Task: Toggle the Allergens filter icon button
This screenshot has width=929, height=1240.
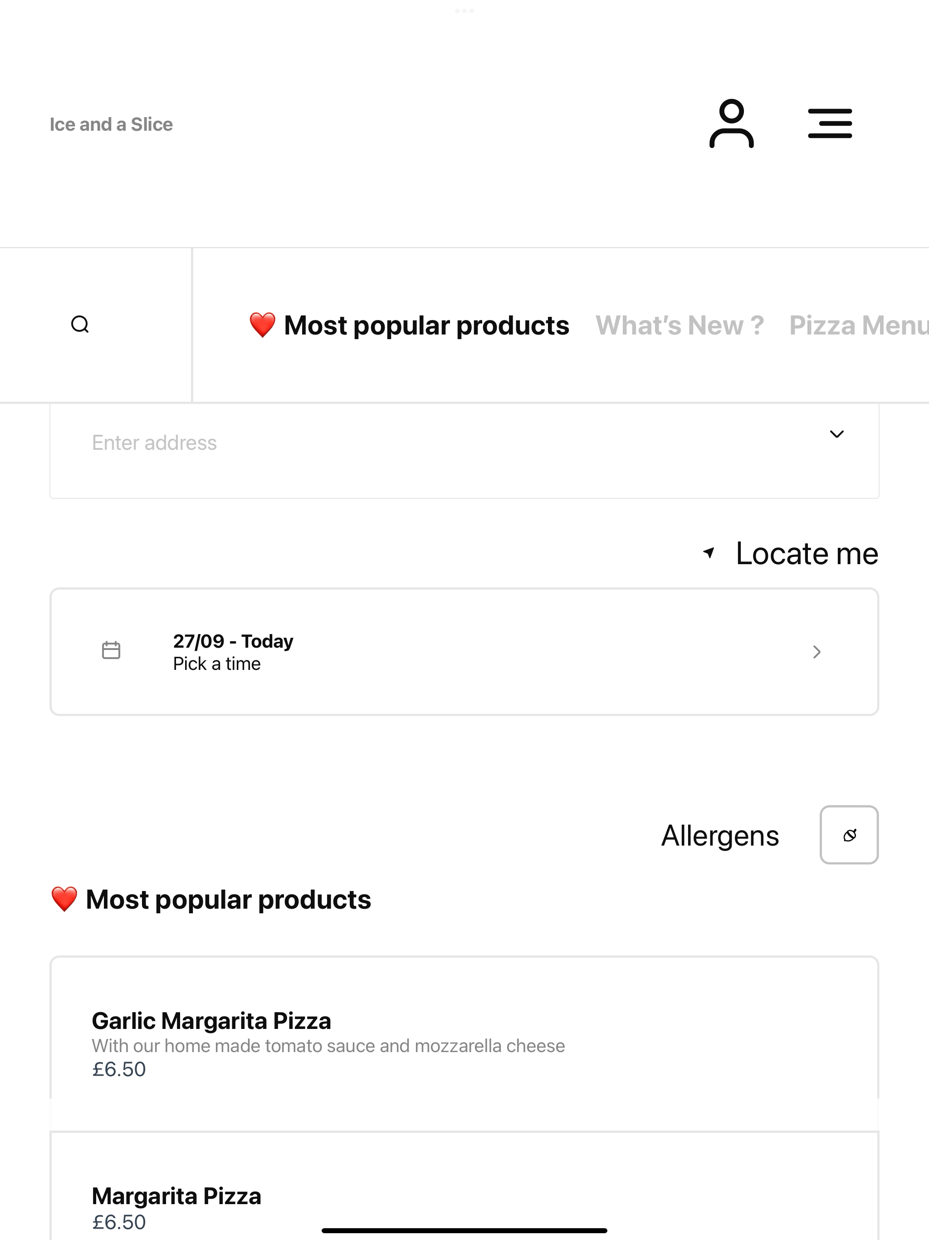Action: tap(849, 835)
